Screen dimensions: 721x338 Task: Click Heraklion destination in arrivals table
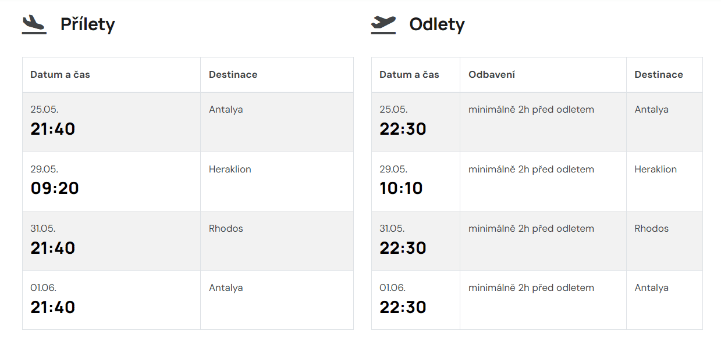(230, 170)
